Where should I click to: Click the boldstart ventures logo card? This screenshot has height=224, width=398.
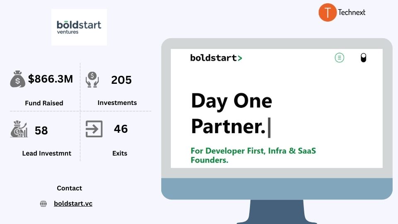coord(79,27)
